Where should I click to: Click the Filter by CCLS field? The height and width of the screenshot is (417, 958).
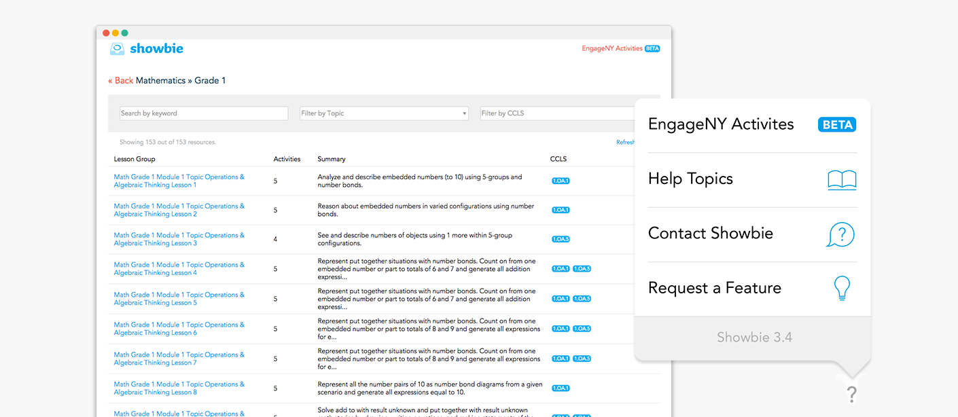click(557, 113)
